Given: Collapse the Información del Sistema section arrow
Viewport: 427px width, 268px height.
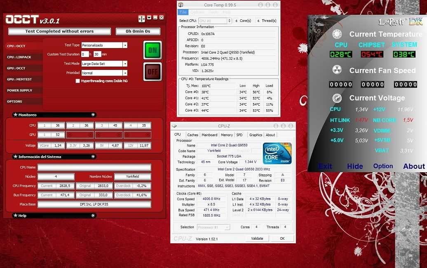Looking at the screenshot, I should [x=93, y=157].
